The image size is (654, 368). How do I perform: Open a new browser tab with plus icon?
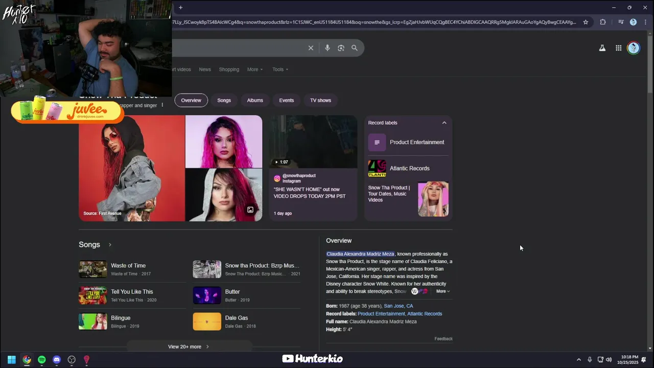[x=180, y=7]
